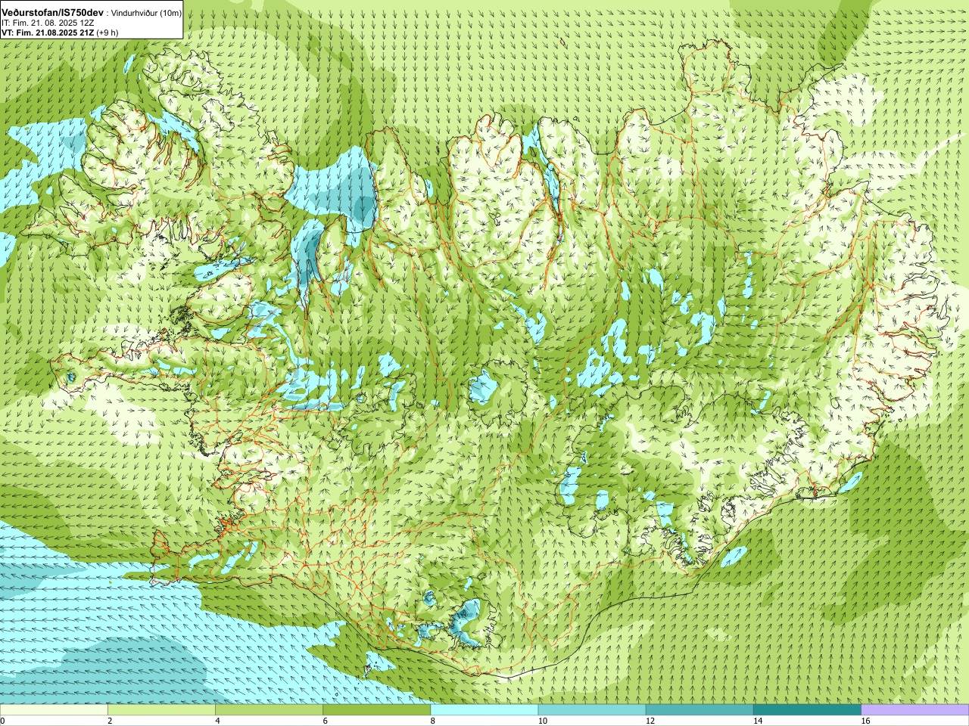Click the lavender above-16 legend swatch
This screenshot has height=726, width=969.
pyautogui.click(x=915, y=710)
